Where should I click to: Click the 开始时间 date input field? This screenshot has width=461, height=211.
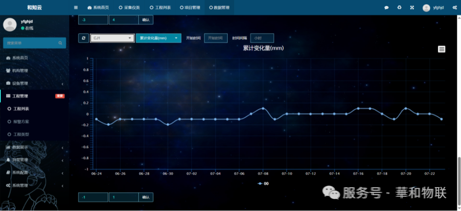click(216, 38)
